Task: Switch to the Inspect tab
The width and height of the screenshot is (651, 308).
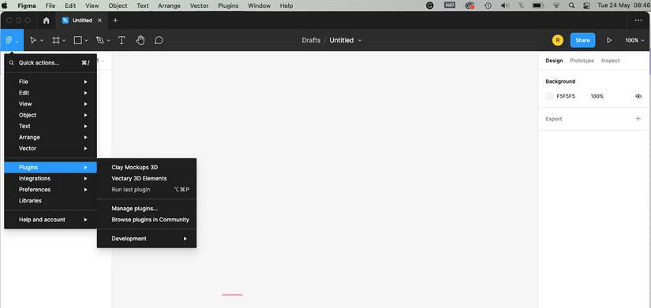Action: (610, 61)
